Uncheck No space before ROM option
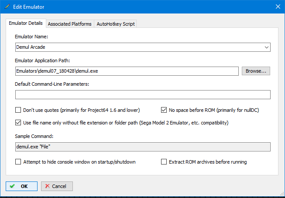This screenshot has width=285, height=198. coord(164,110)
